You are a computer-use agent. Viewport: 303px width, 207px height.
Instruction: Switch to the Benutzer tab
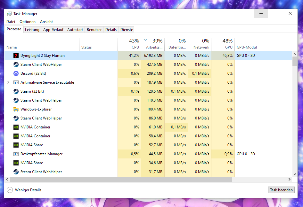click(94, 30)
